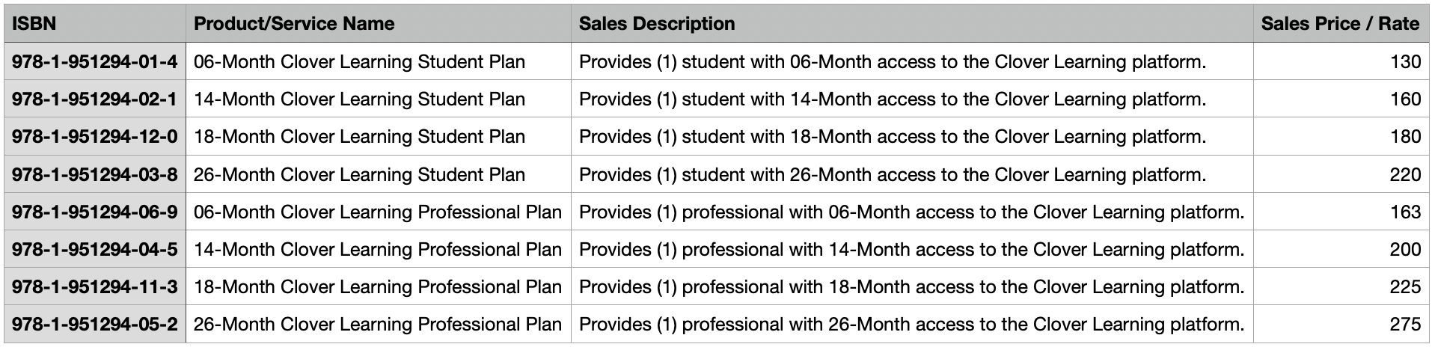Select the ISBN column header
The height and width of the screenshot is (347, 1432).
point(95,23)
